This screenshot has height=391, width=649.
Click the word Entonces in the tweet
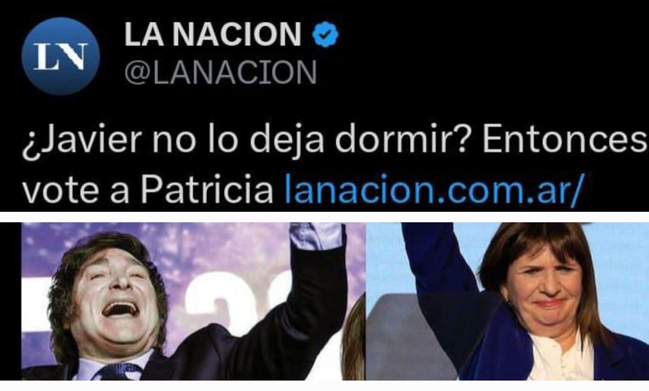pos(565,140)
